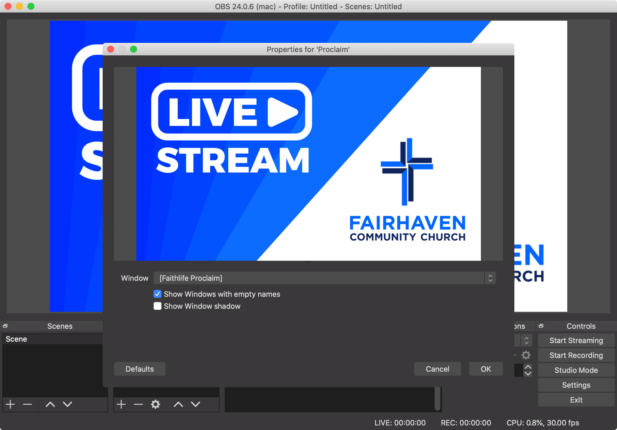Open transition properties gear icon

526,355
